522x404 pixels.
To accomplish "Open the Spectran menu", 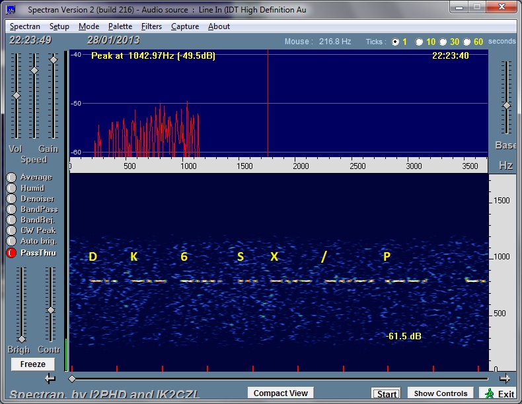I will point(25,26).
